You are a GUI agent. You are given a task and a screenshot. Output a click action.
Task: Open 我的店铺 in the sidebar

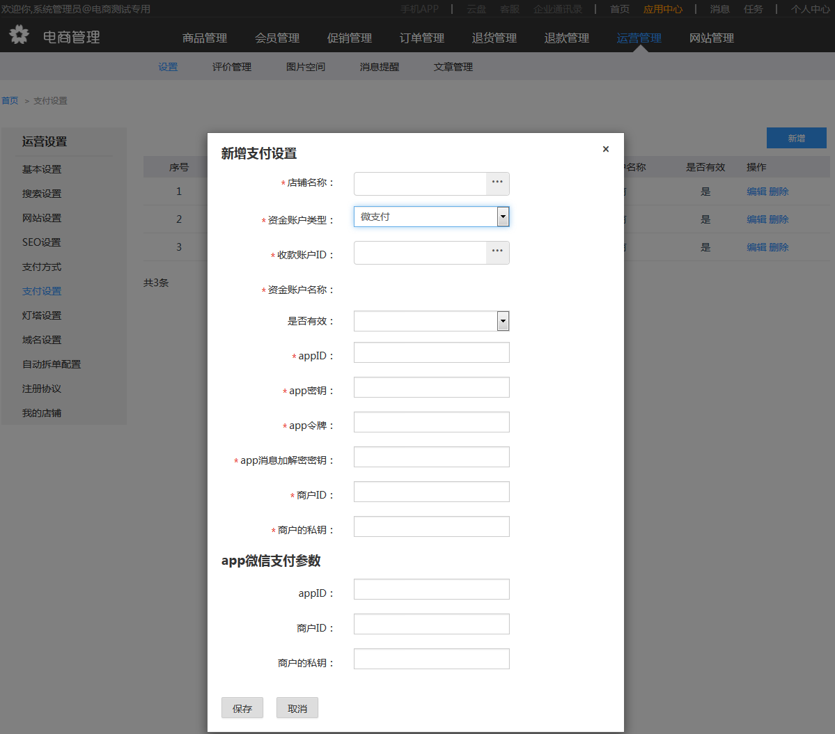pyautogui.click(x=42, y=414)
